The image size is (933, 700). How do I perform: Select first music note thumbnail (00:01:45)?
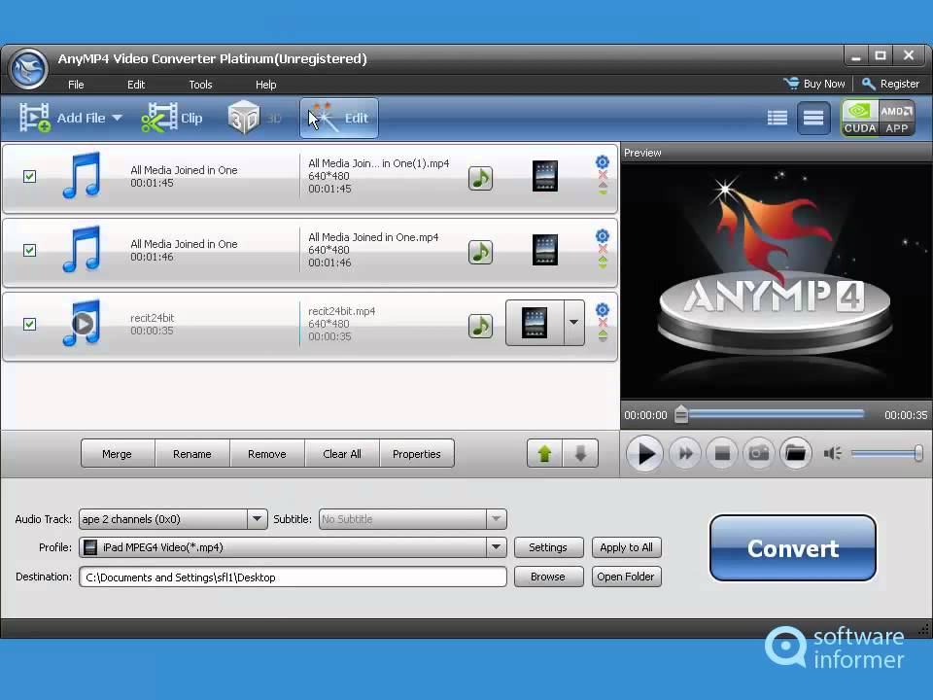tap(82, 175)
